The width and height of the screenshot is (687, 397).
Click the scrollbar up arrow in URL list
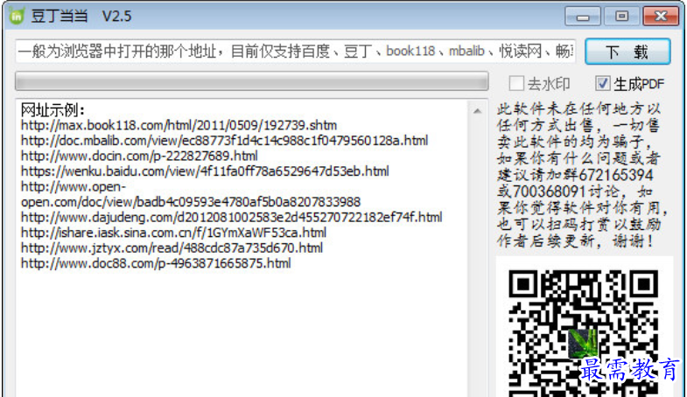pos(477,111)
